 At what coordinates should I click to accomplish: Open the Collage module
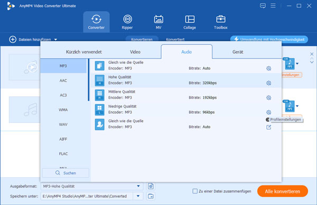click(x=190, y=22)
